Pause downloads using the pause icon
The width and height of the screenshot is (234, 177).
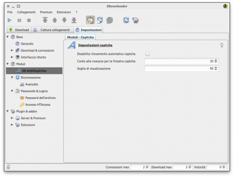(x=19, y=20)
